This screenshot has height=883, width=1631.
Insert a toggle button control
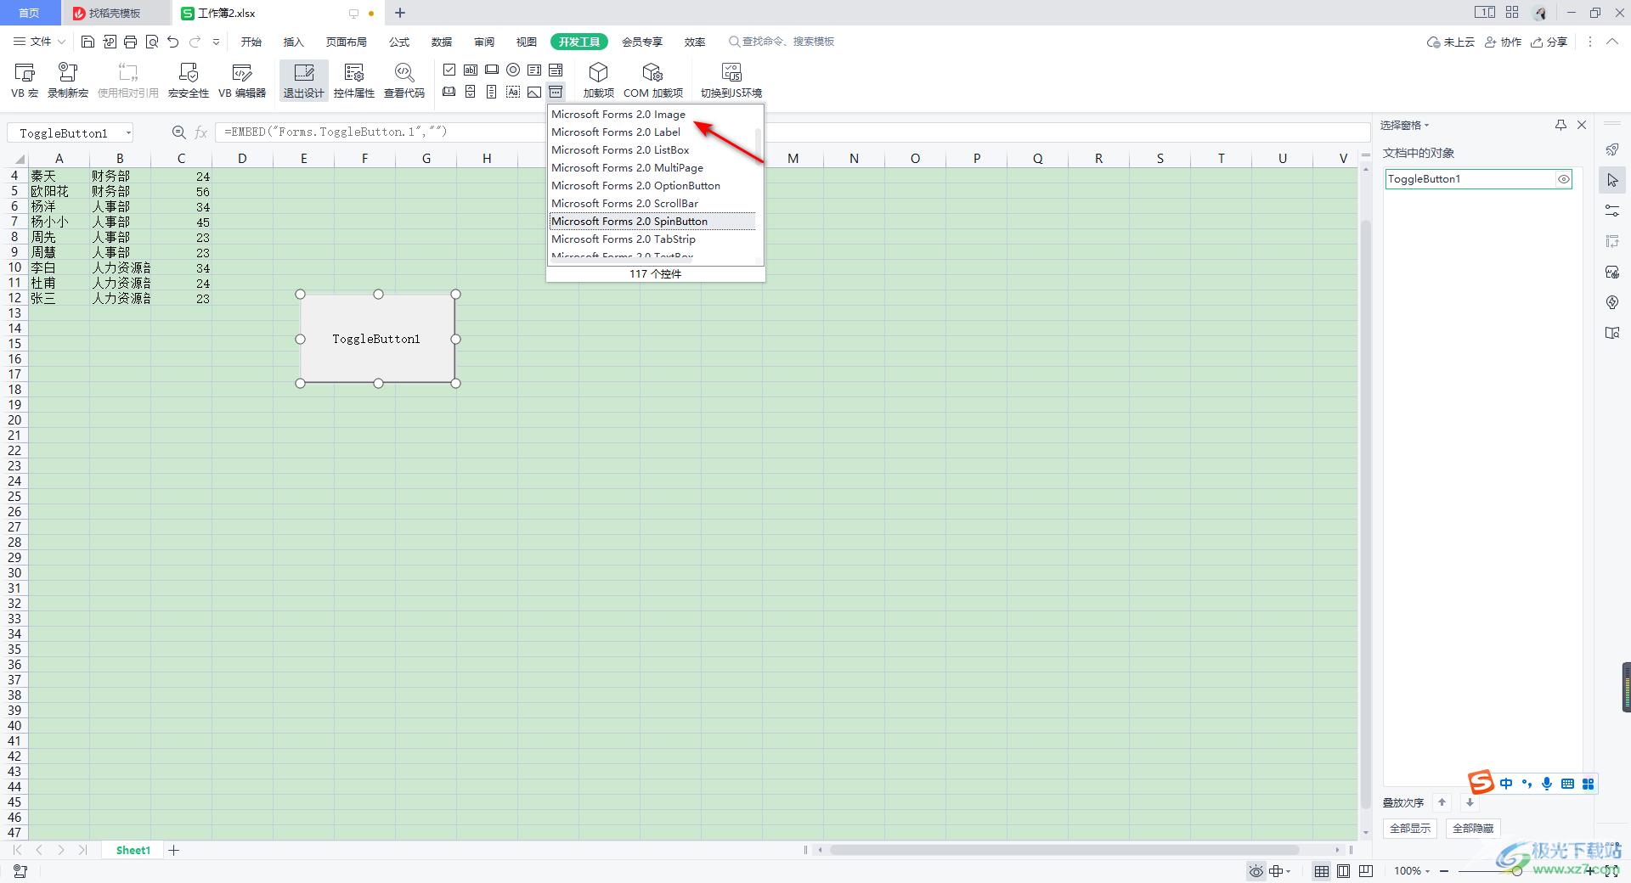click(449, 92)
